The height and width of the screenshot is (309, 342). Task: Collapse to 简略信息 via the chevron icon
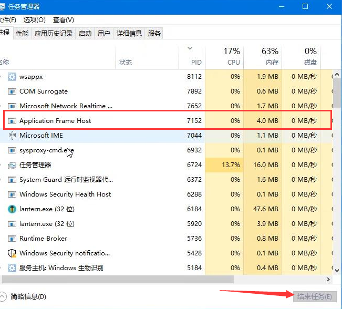(x=2, y=296)
